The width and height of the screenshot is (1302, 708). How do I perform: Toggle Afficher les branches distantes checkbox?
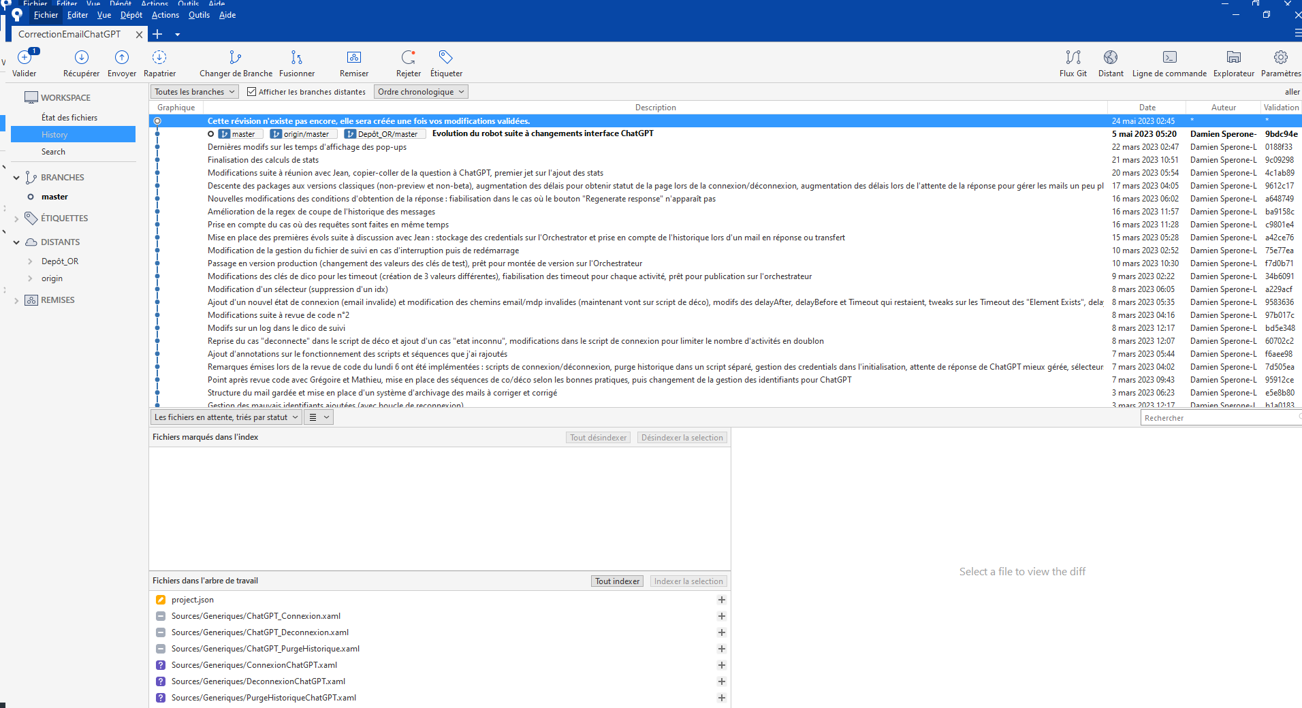coord(251,92)
